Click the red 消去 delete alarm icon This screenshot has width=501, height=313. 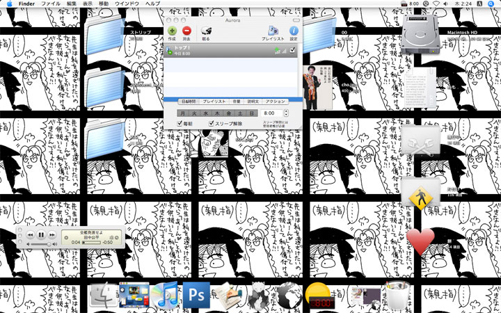point(186,31)
